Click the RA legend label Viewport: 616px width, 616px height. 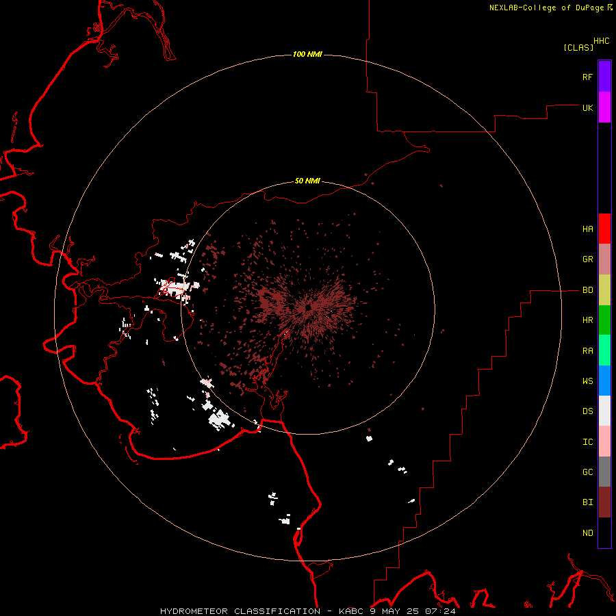click(587, 351)
